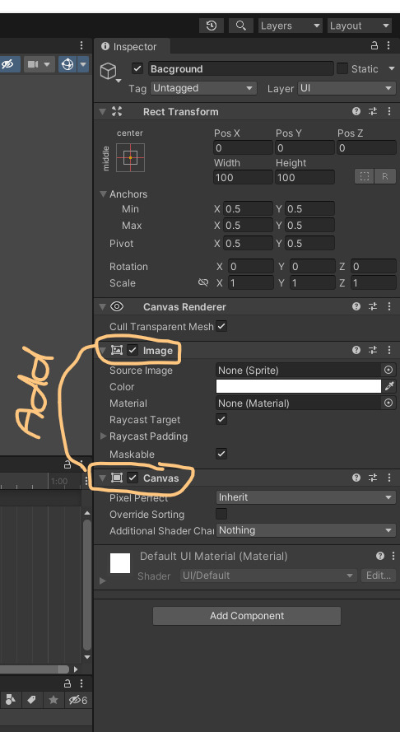Toggle the Gizmos sphere icon
Viewport: 400px width, 732px height.
coord(67,64)
